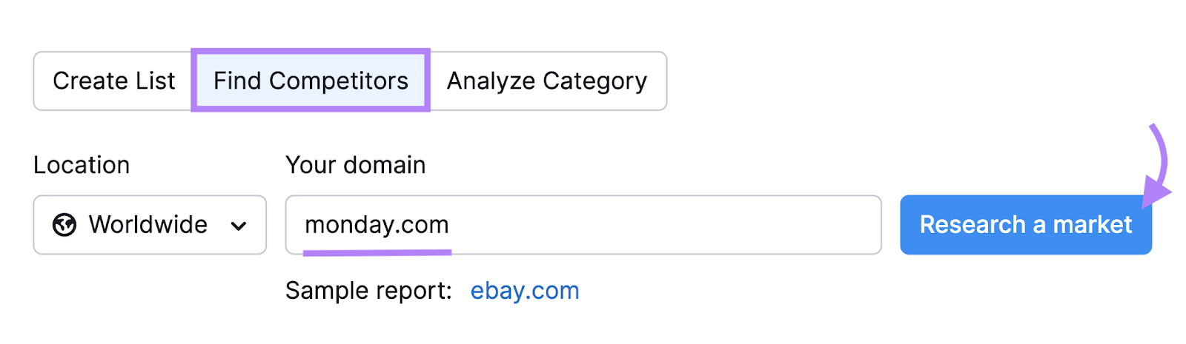
Task: Click the word market on the blue button
Action: (1093, 224)
